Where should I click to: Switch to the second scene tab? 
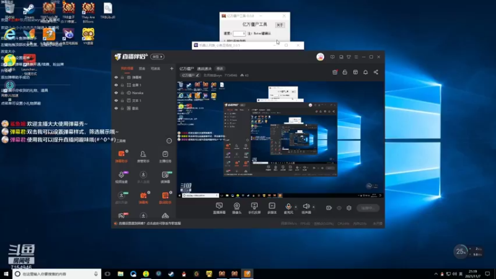(x=142, y=68)
